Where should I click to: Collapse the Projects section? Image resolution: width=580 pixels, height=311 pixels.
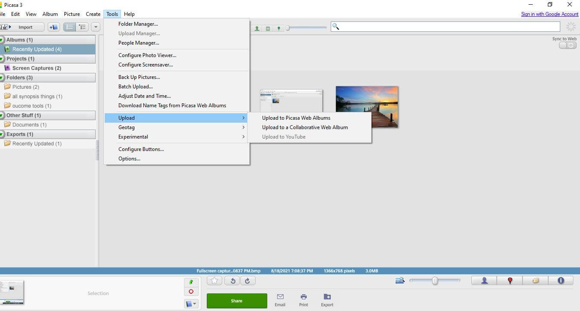2,59
